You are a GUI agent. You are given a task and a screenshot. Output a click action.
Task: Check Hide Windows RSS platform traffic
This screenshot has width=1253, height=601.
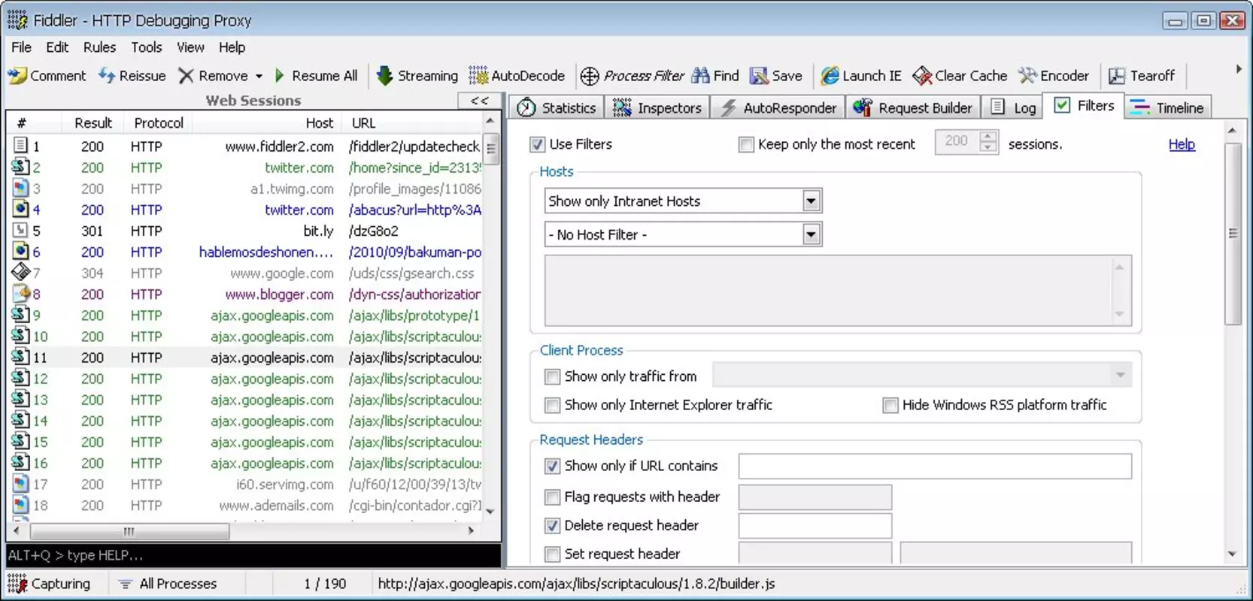click(x=890, y=405)
